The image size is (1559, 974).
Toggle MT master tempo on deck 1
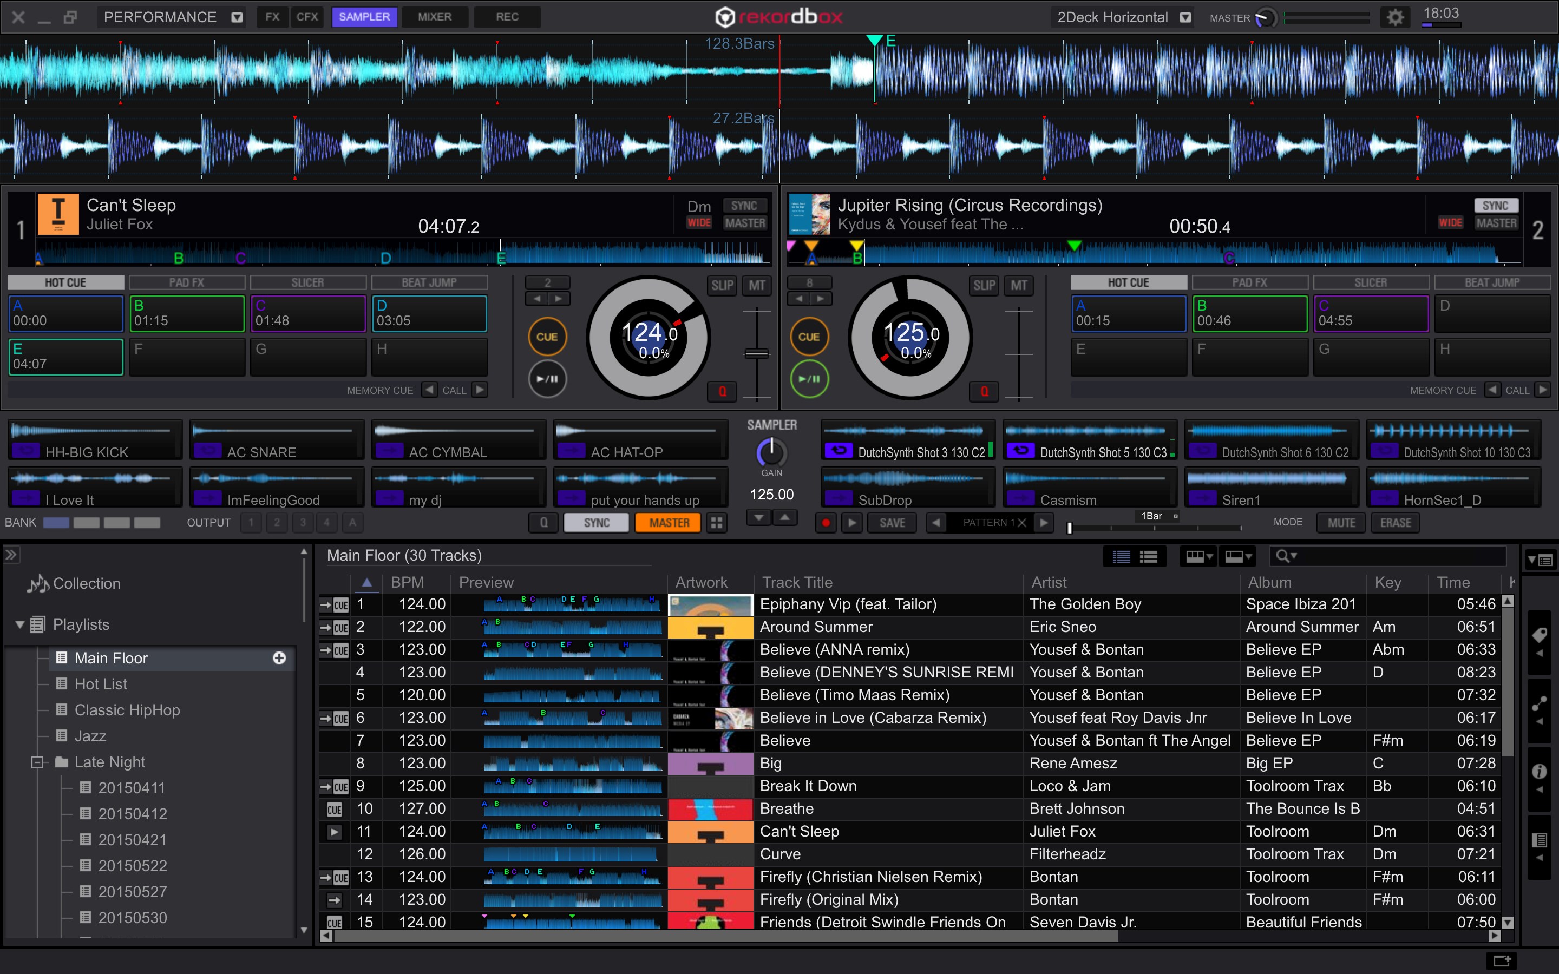point(757,285)
